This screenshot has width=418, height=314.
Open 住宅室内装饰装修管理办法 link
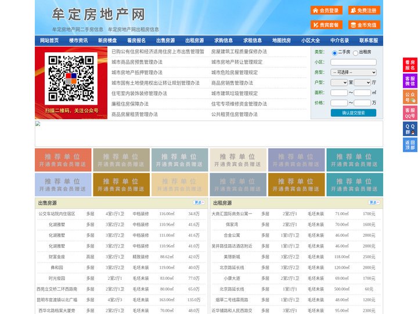[139, 94]
